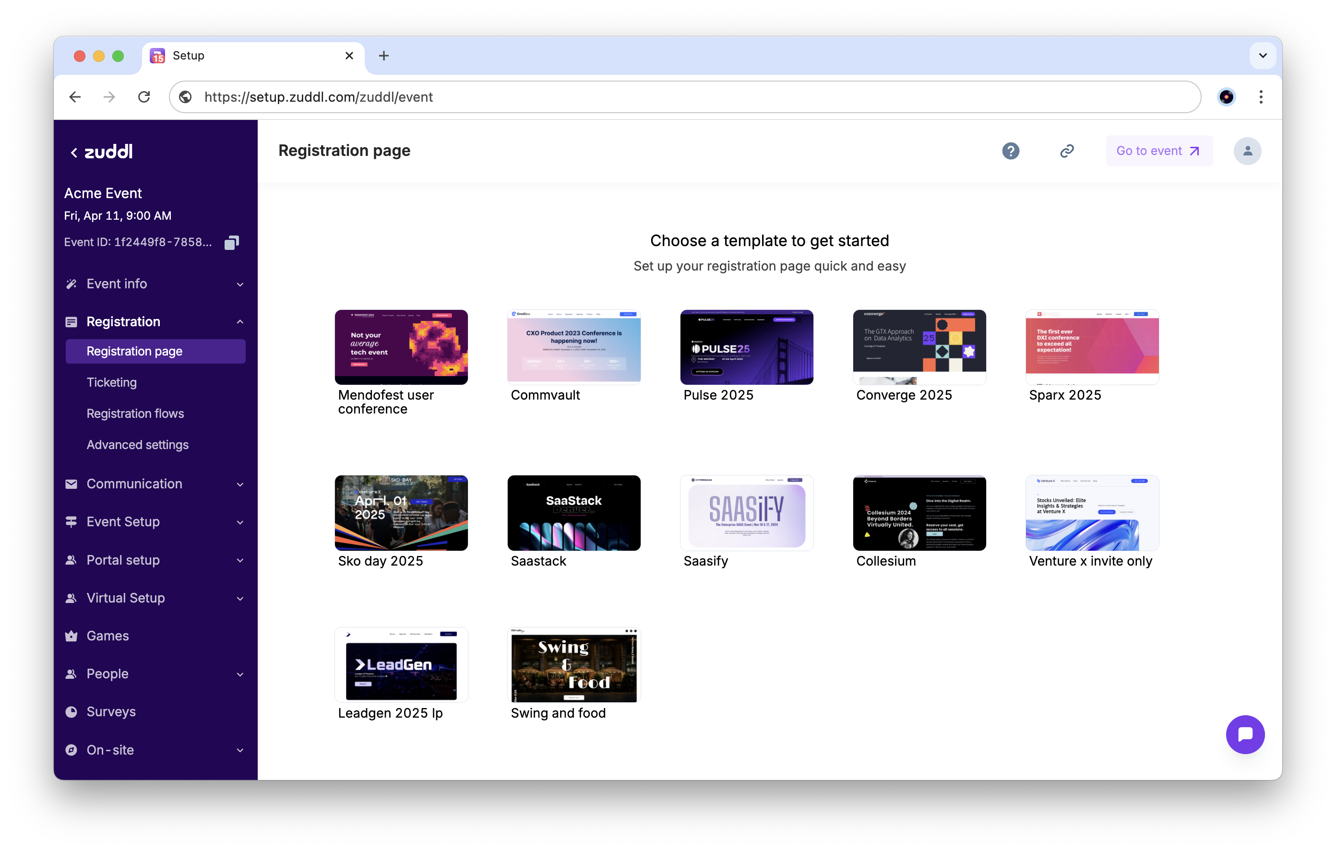Open Advanced settings link
This screenshot has width=1336, height=851.
[138, 444]
